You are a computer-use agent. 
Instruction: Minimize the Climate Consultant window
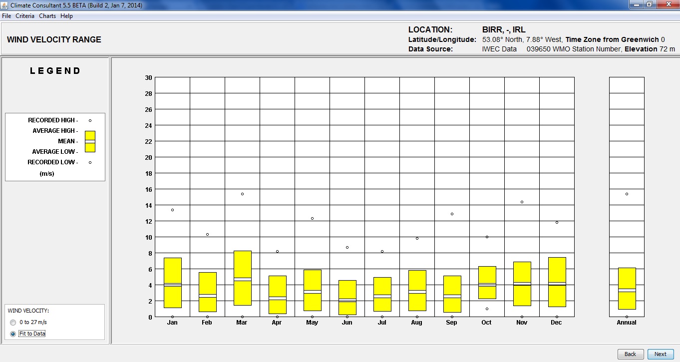coord(636,4)
